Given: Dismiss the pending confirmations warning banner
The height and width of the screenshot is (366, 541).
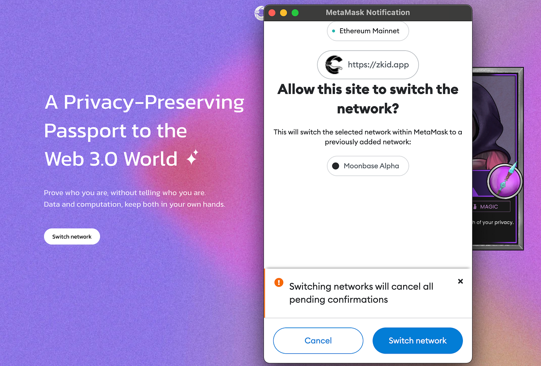Looking at the screenshot, I should (x=460, y=281).
